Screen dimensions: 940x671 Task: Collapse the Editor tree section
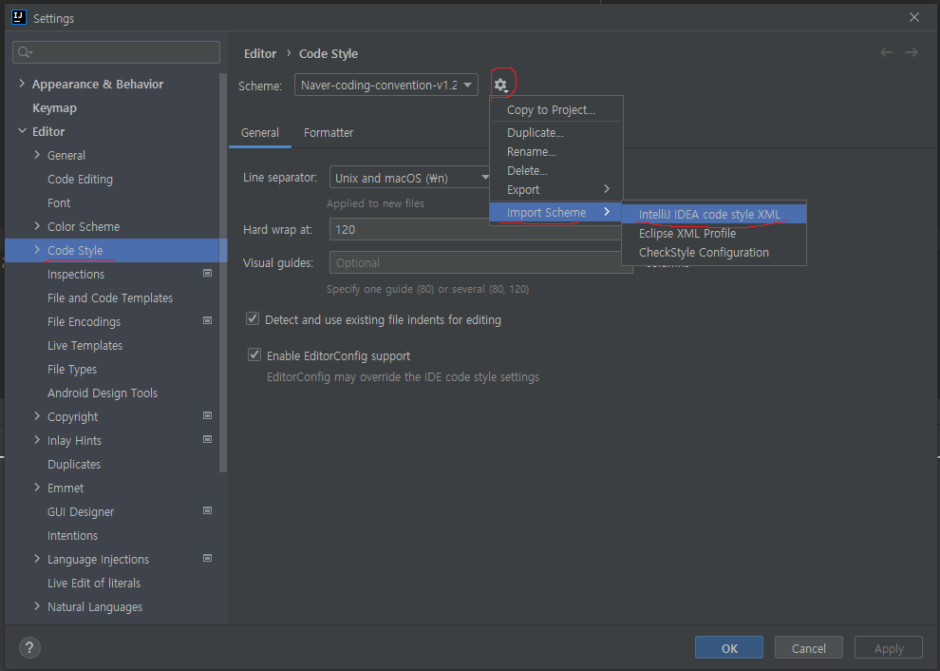pos(22,131)
